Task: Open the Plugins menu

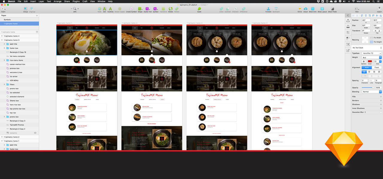Action: pyautogui.click(x=76, y=1)
